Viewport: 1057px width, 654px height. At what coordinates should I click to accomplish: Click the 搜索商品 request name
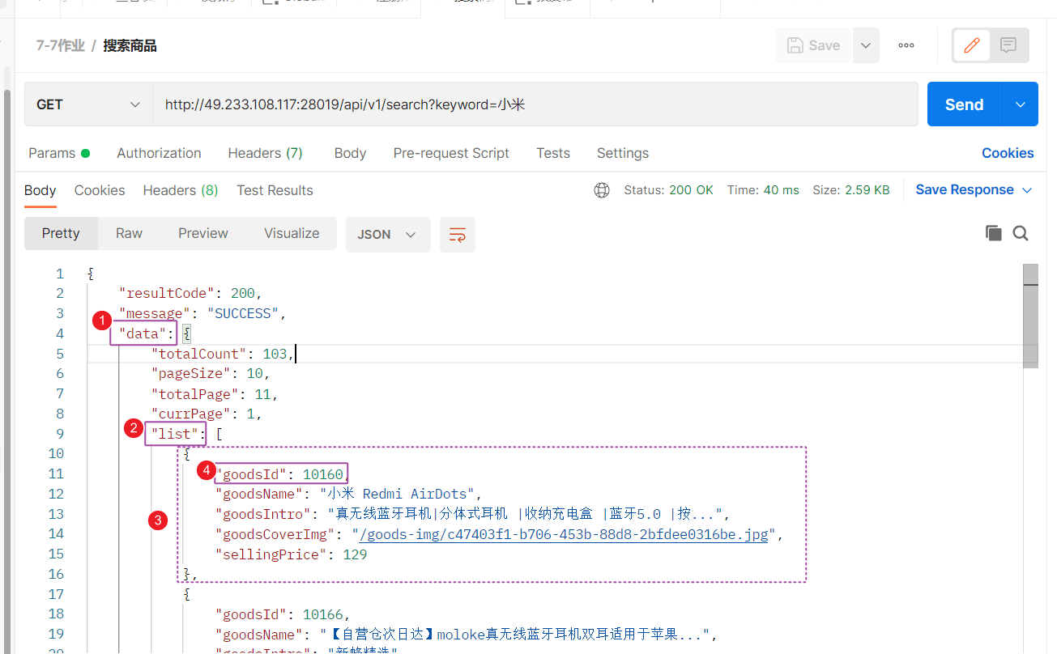click(130, 45)
